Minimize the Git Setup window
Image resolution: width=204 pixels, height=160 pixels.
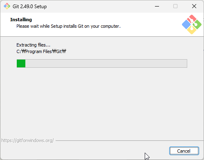[x=157, y=6]
